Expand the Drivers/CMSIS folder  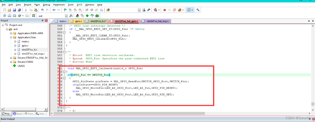coord(11,62)
